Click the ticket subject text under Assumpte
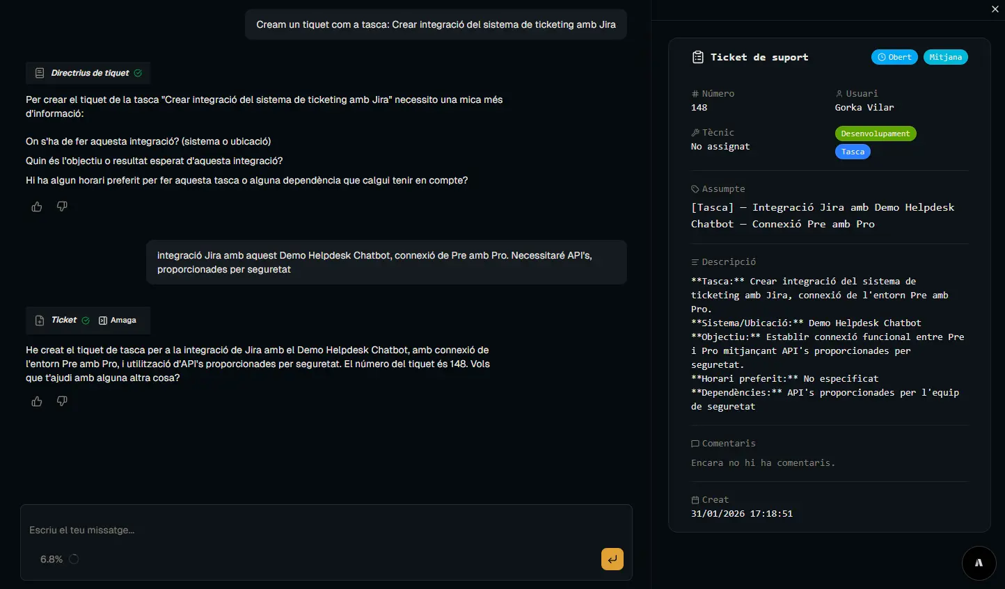The height and width of the screenshot is (589, 1005). [x=822, y=216]
